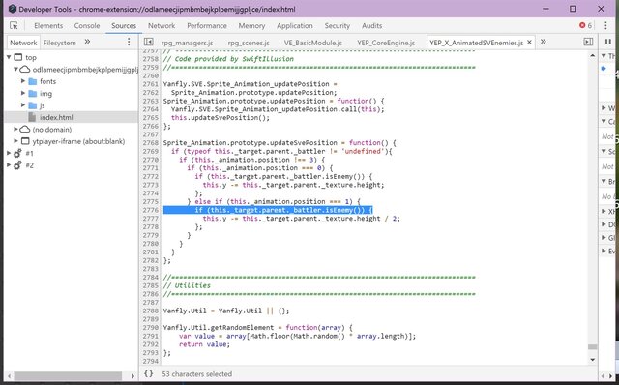The height and width of the screenshot is (385, 619).
Task: Expand the js folder
Action: 23,105
